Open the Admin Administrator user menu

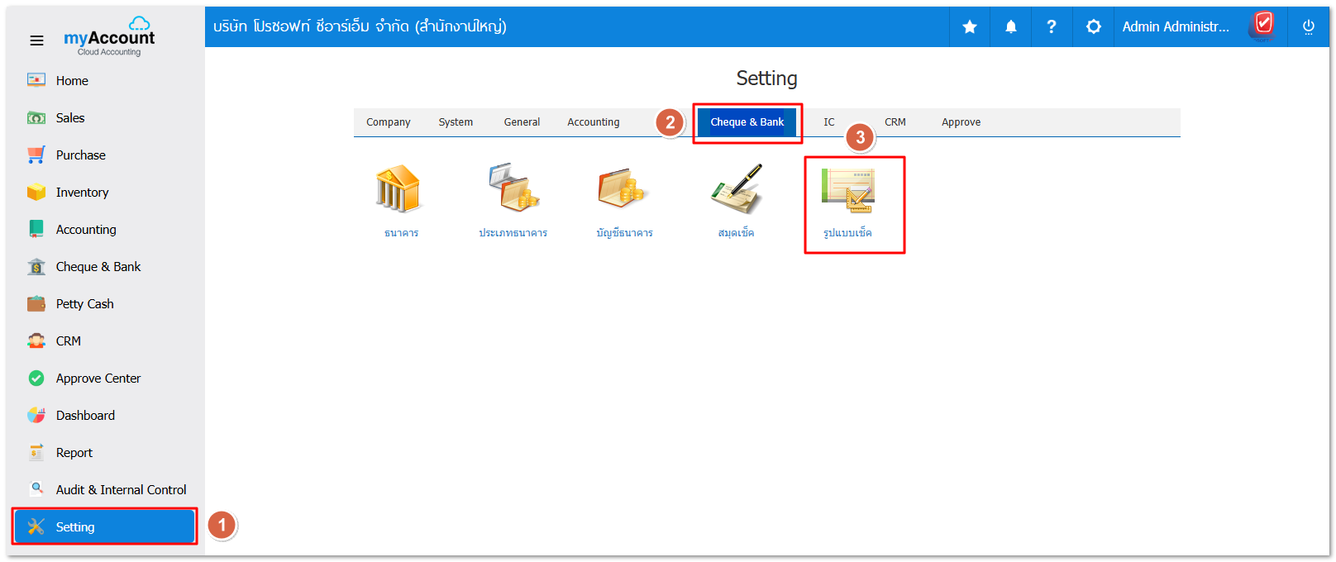click(x=1175, y=27)
